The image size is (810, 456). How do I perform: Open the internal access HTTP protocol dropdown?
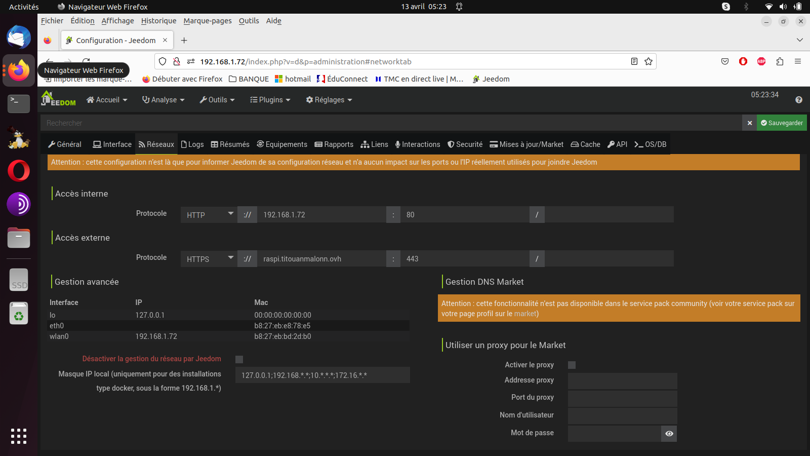[x=209, y=215]
